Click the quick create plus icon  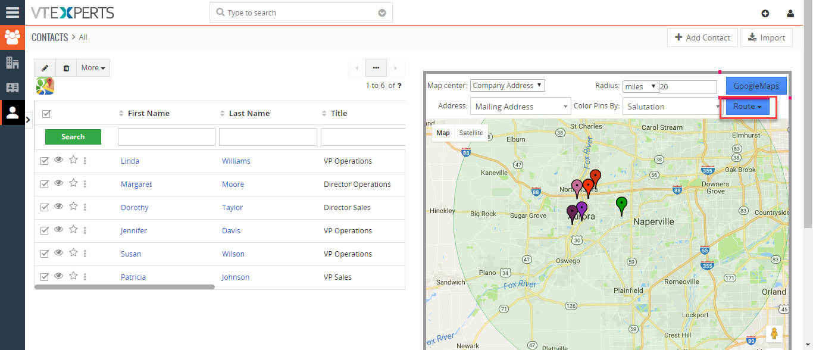coord(765,13)
